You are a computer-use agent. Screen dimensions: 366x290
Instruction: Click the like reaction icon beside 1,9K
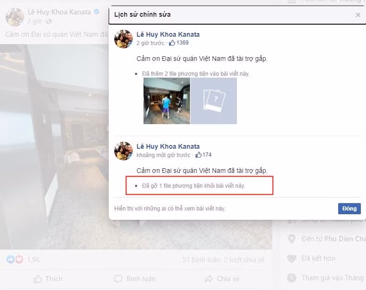11,259
